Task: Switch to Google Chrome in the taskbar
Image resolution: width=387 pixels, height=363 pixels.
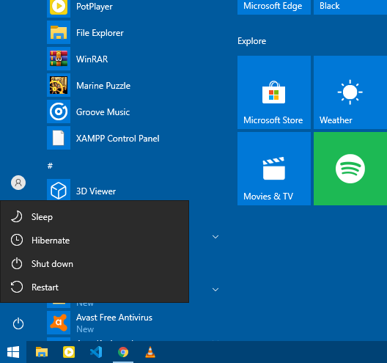Action: click(123, 352)
